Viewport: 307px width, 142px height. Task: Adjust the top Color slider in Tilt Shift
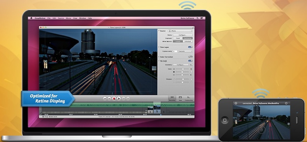182,69
